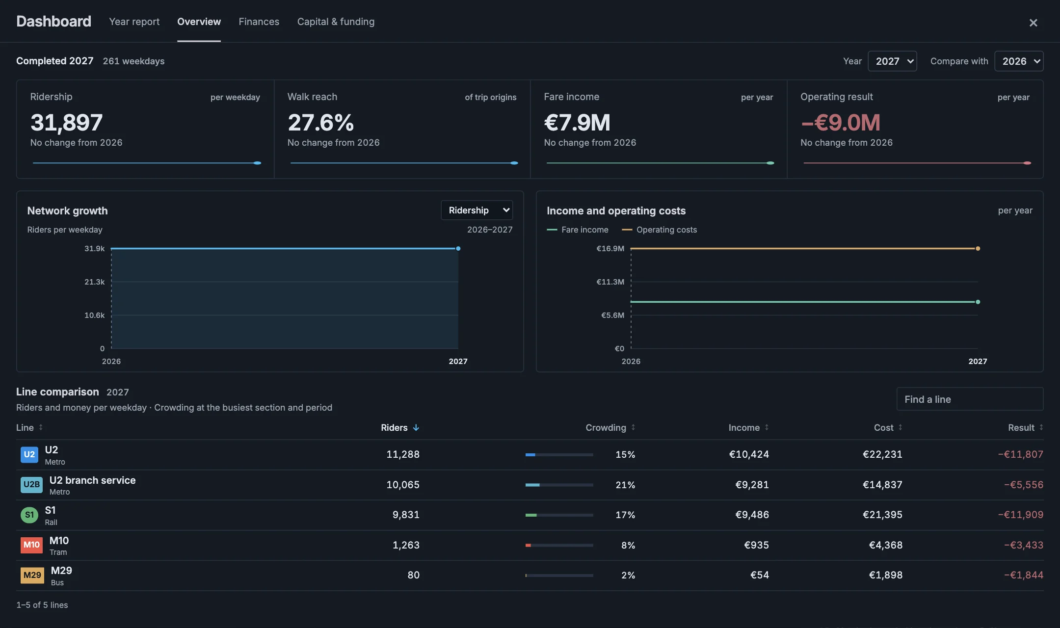Click the M10 crowding bar at 8%

click(559, 545)
